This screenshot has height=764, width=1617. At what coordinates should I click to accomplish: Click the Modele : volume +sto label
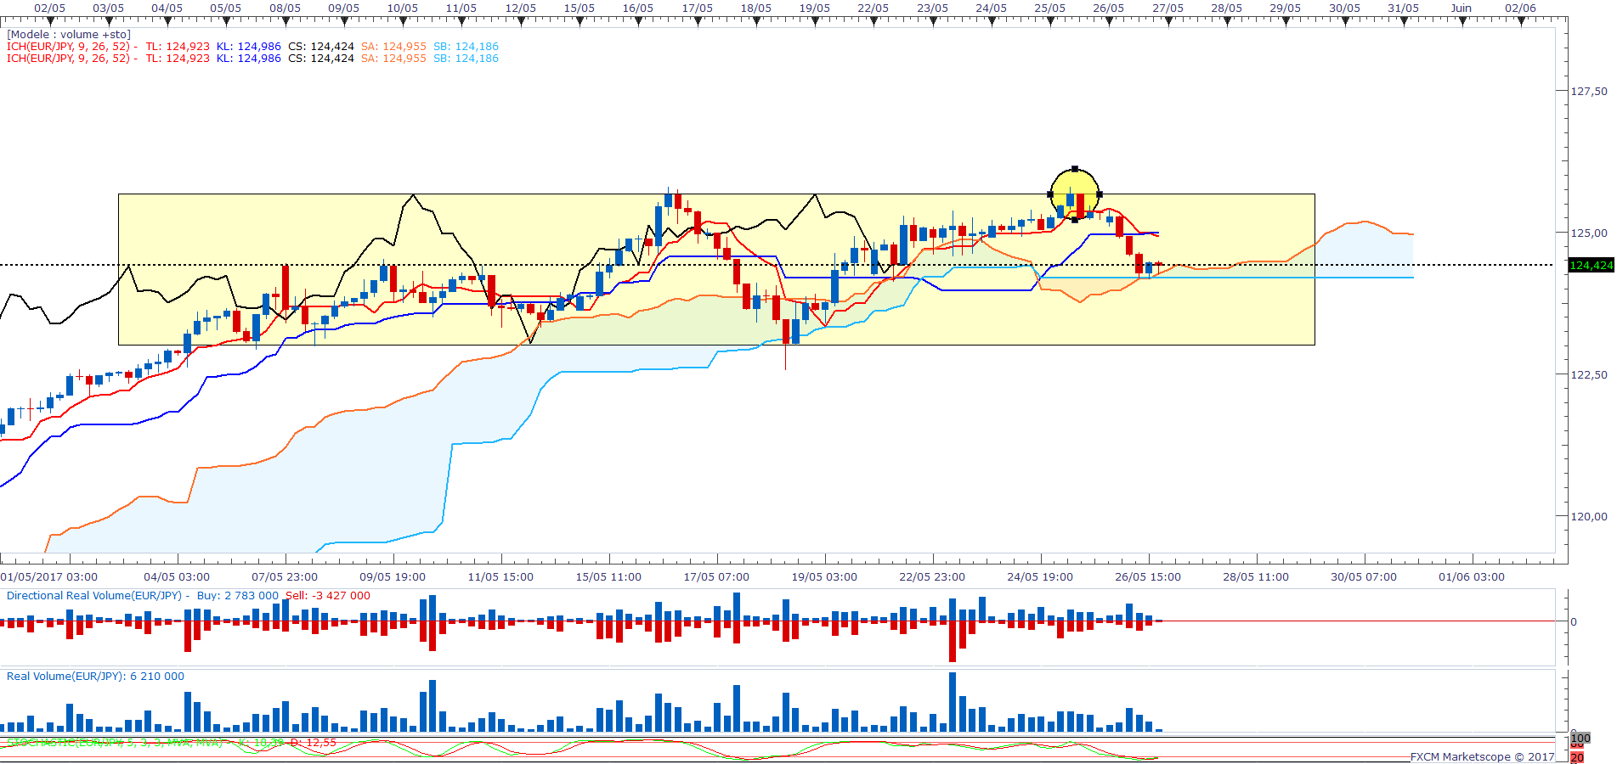tap(69, 35)
